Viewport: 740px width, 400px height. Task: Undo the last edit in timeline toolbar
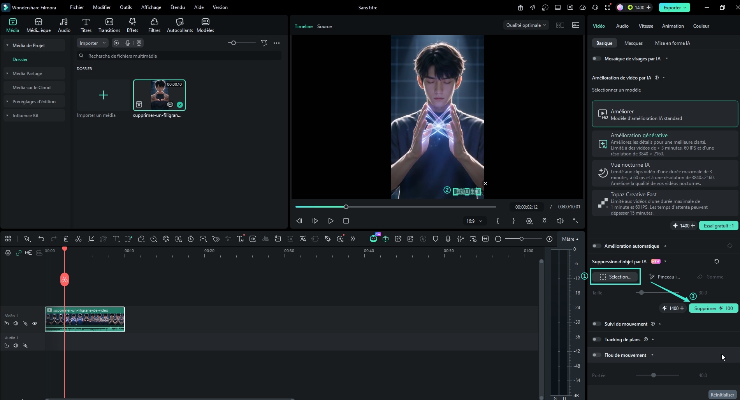[x=41, y=239]
